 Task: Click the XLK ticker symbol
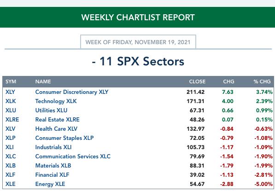pyautogui.click(x=11, y=101)
